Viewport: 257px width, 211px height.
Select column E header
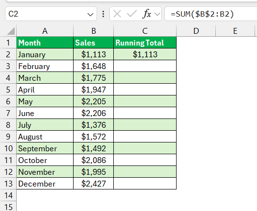235,31
